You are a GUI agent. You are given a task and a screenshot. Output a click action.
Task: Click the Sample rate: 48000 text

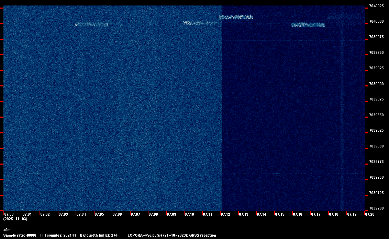coord(20,235)
